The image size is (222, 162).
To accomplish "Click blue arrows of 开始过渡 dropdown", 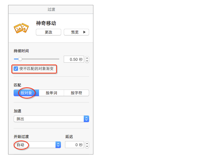I will pyautogui.click(x=58, y=145).
